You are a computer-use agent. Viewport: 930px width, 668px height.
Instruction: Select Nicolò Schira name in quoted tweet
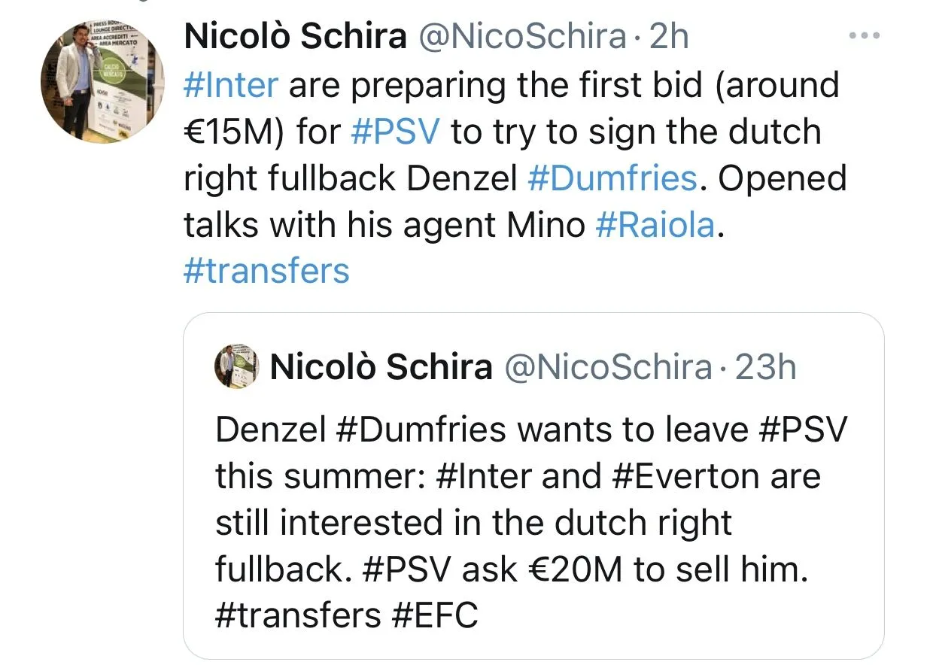click(381, 367)
